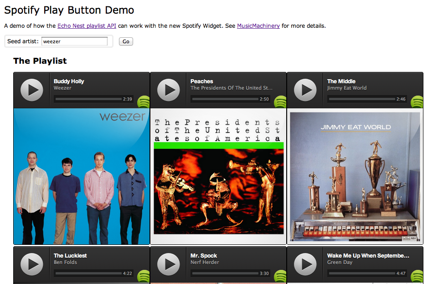This screenshot has height=284, width=433.
Task: Click Spotify logo on Buddy Holly widget
Action: pyautogui.click(x=144, y=102)
